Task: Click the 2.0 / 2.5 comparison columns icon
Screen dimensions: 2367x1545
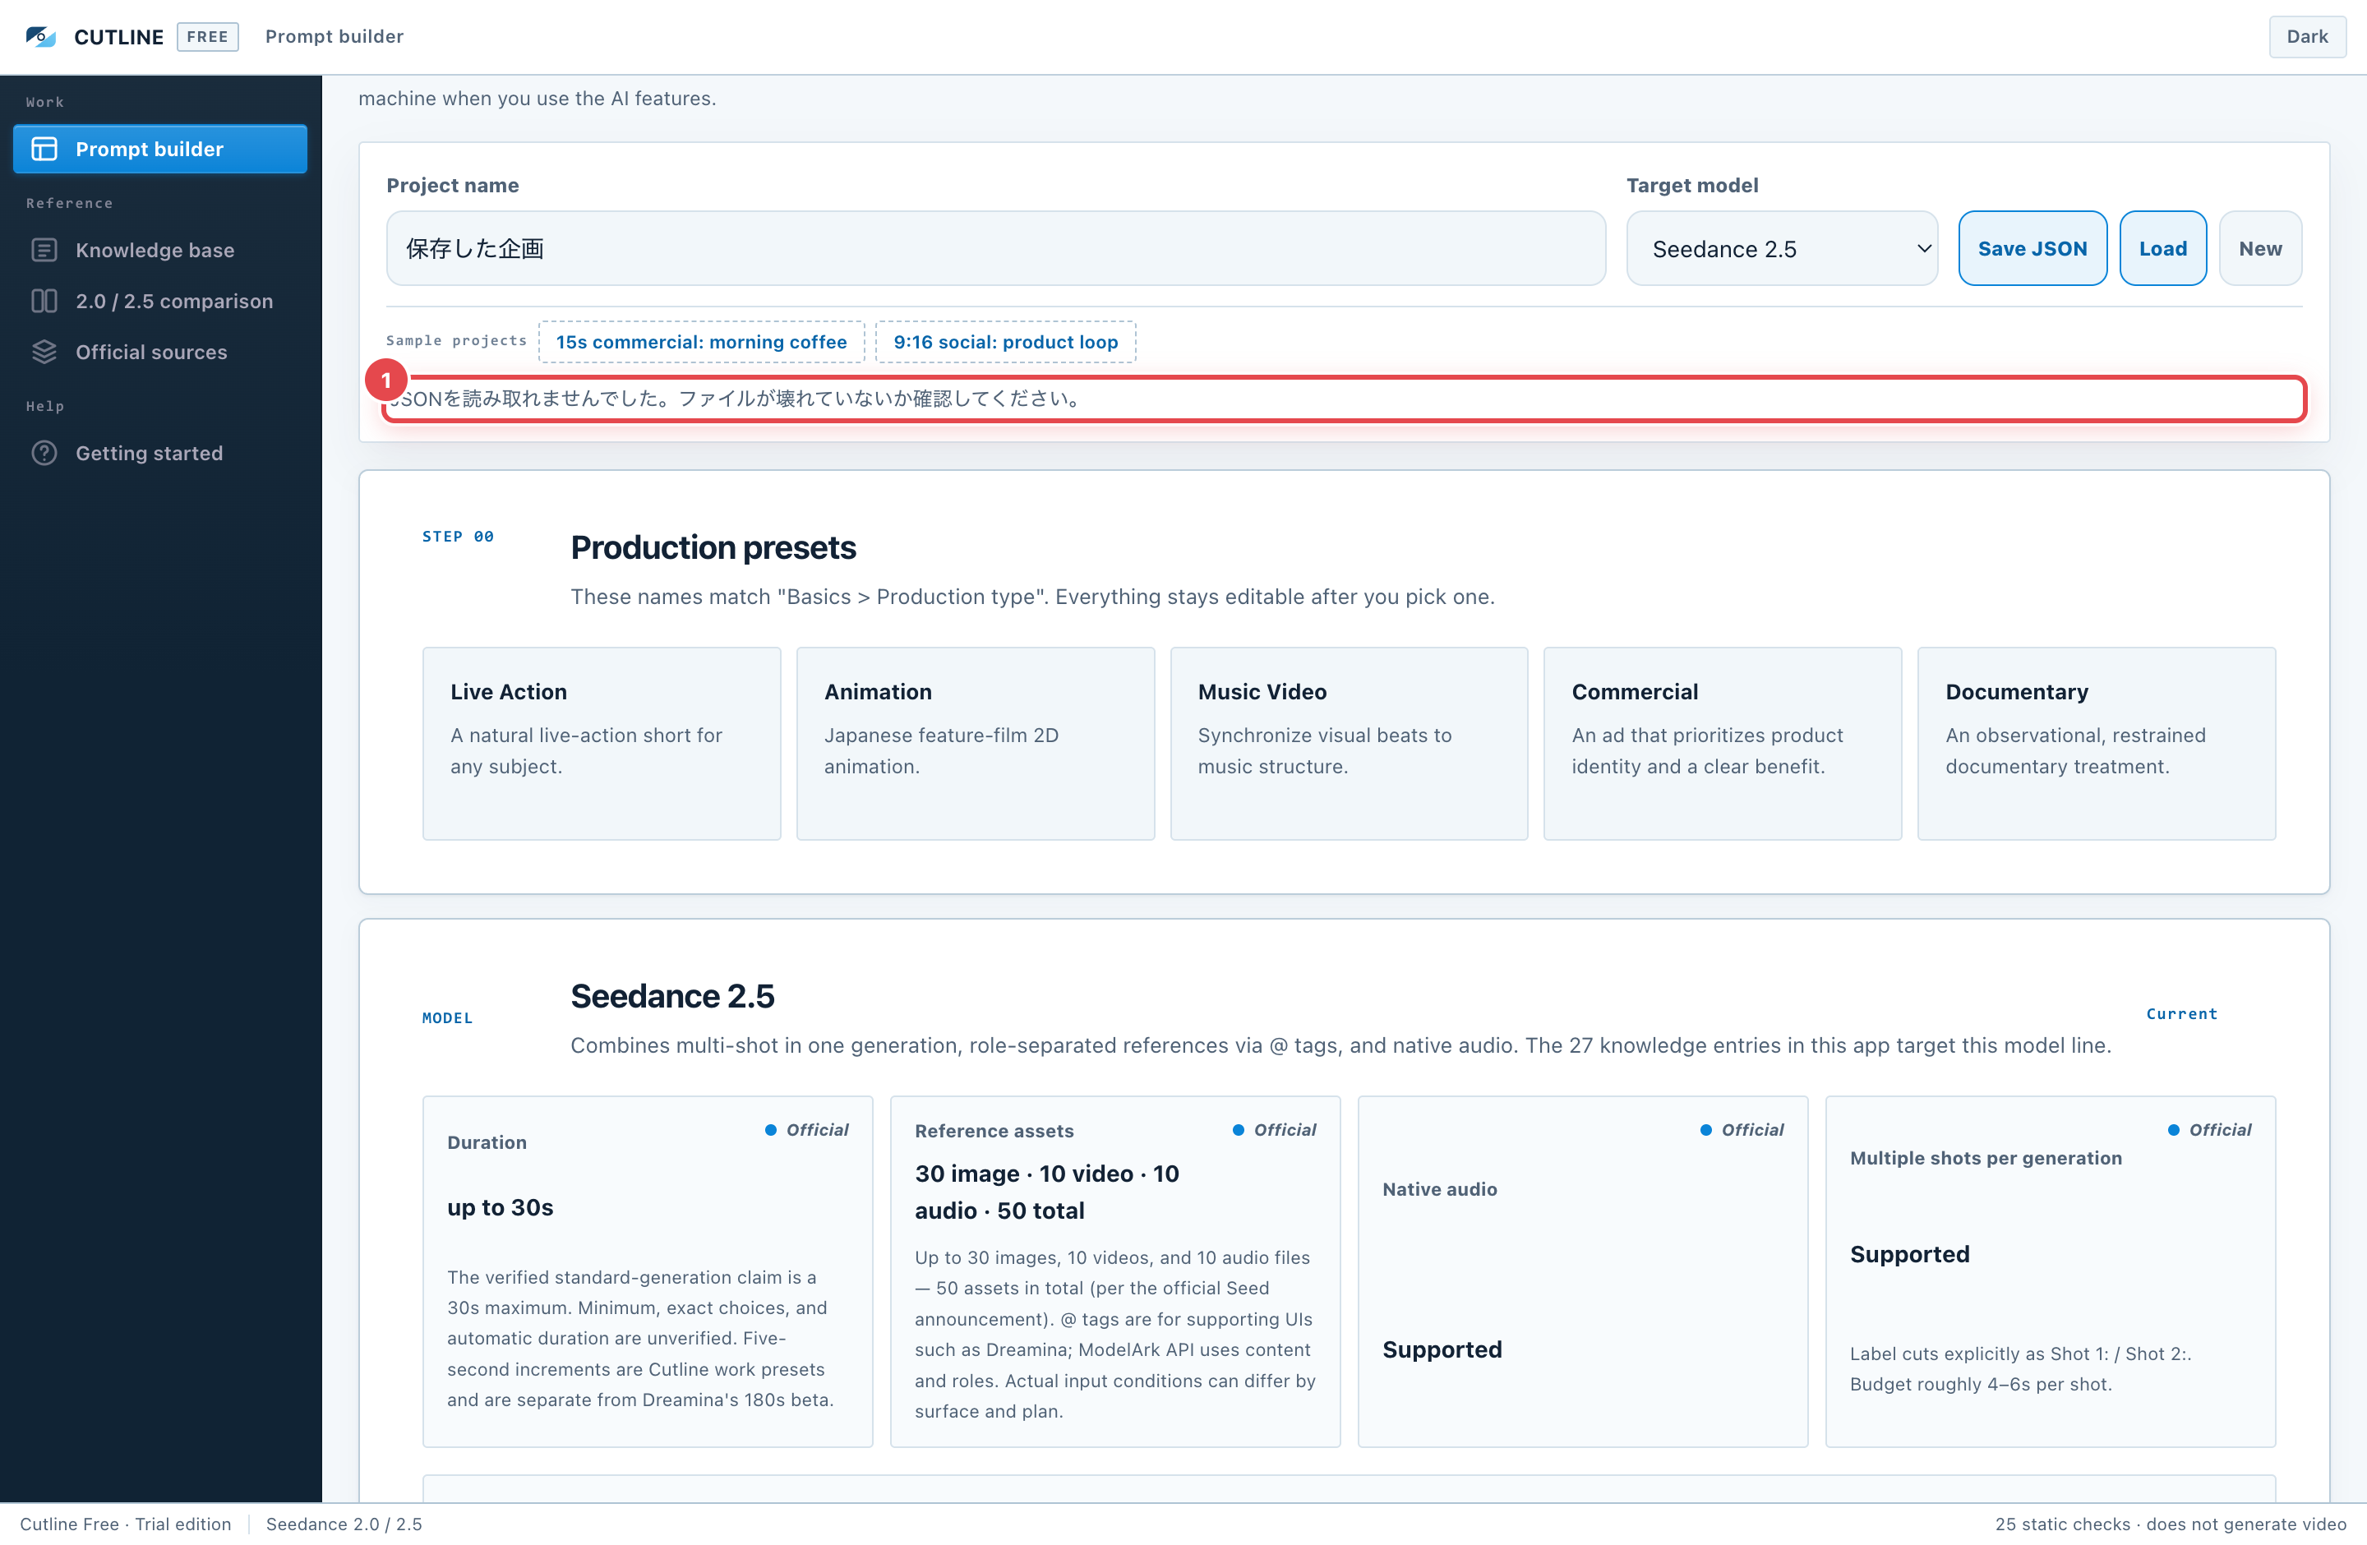Action: (x=44, y=302)
